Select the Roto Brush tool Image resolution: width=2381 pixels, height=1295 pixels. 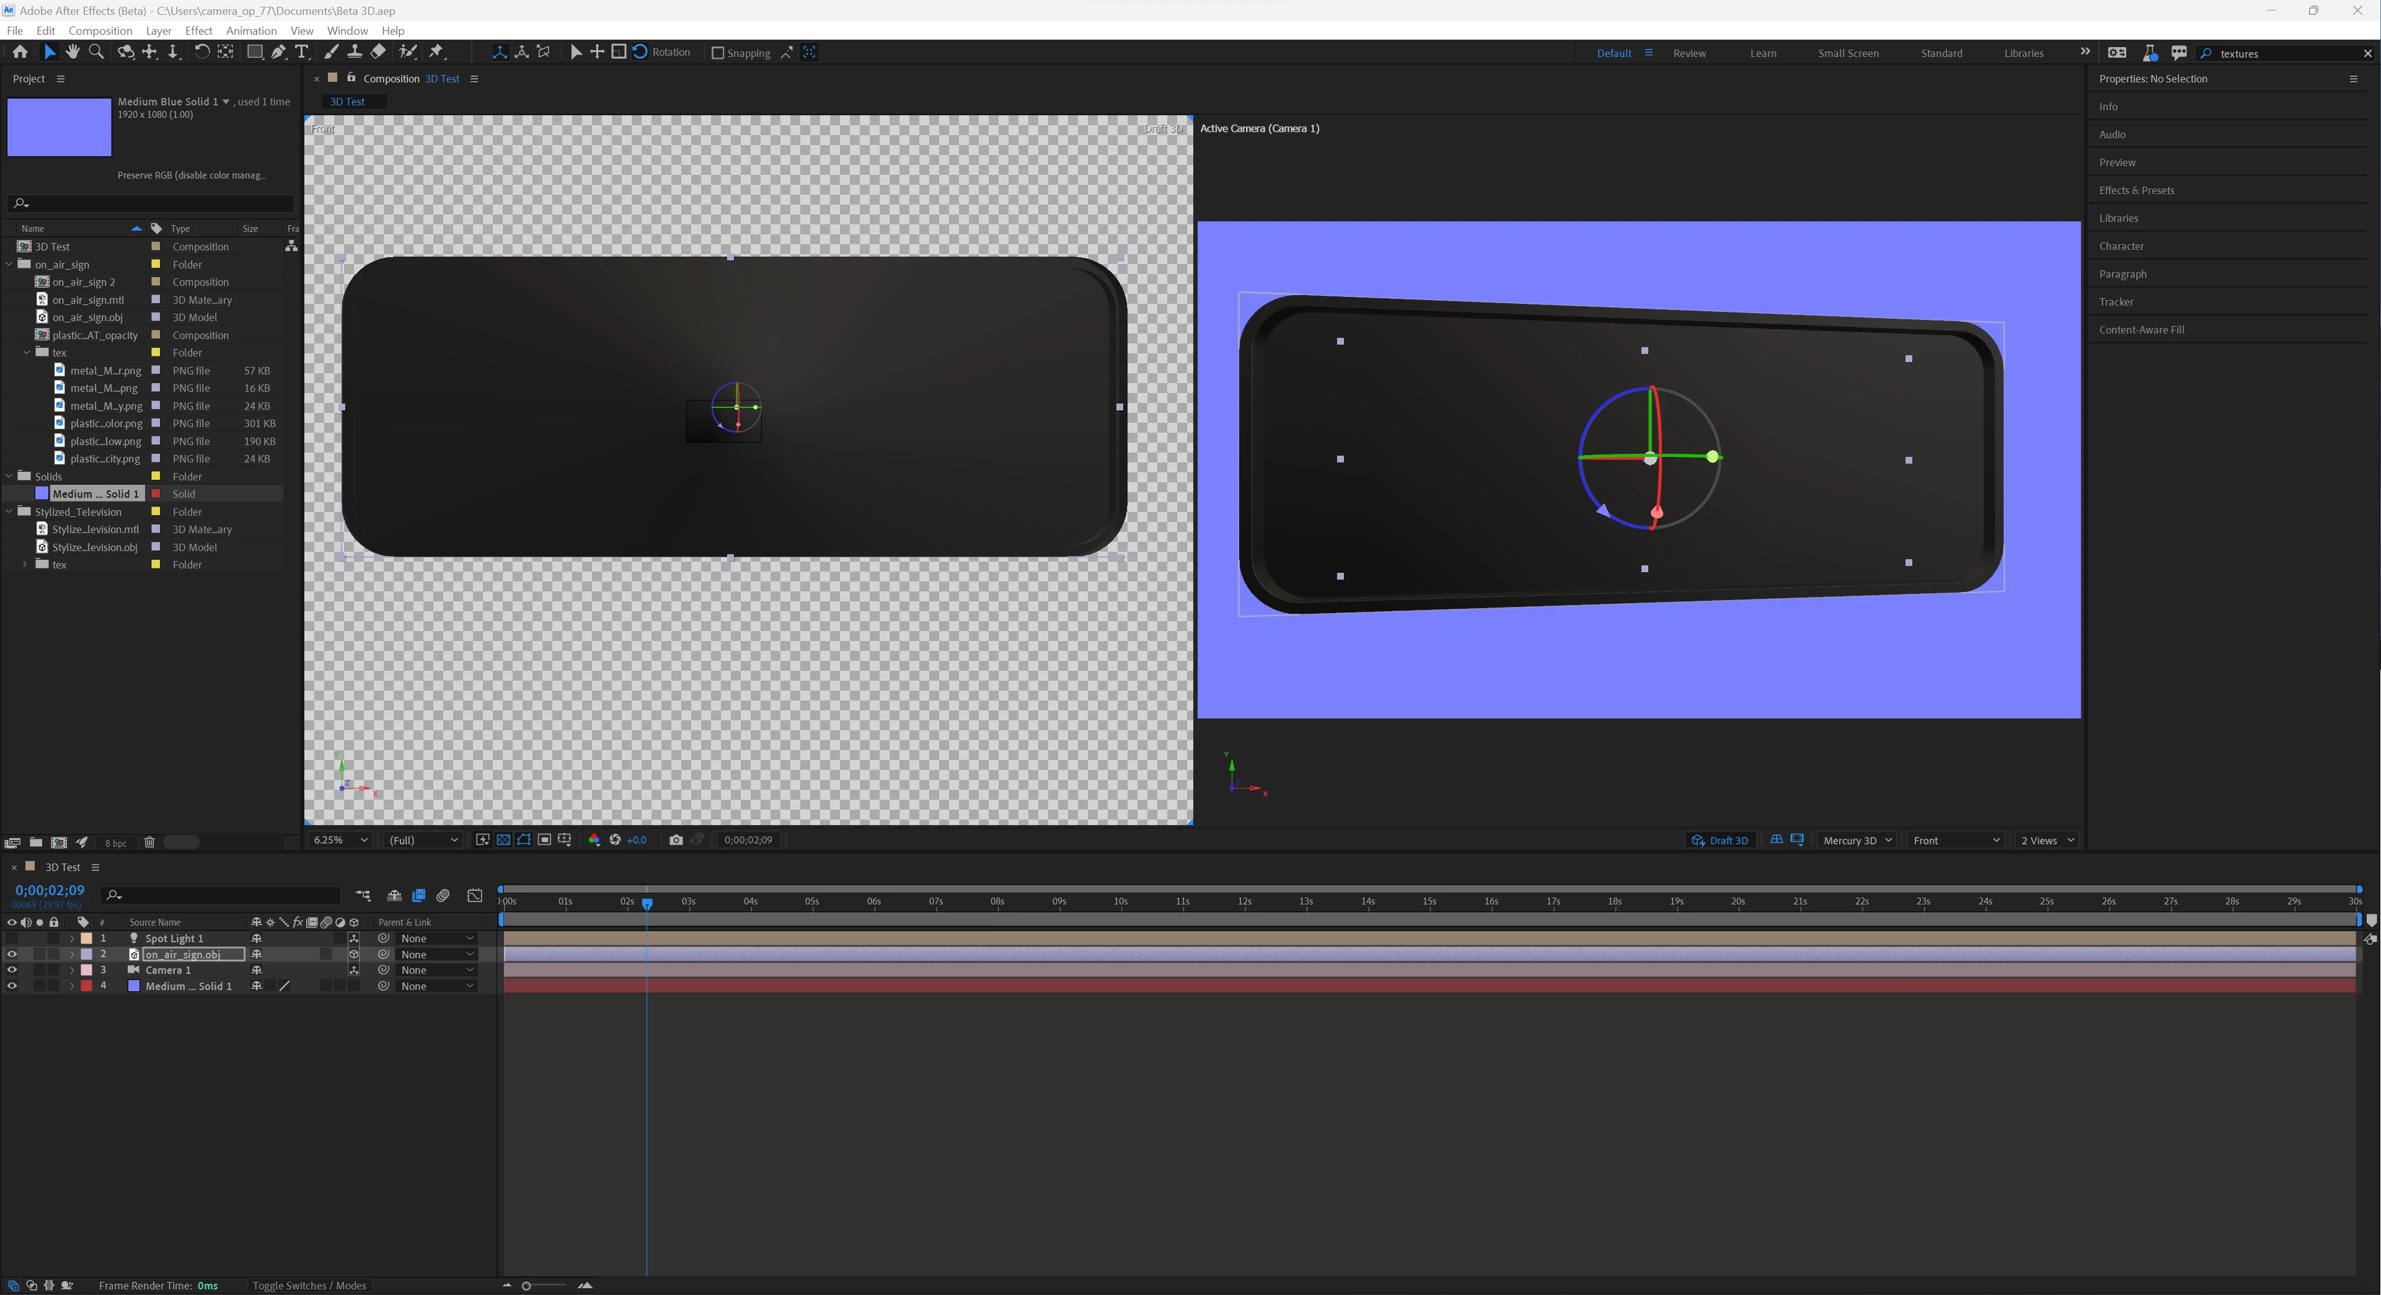(x=408, y=53)
